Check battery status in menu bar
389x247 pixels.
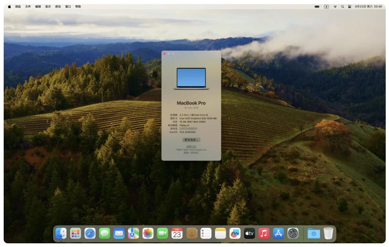(317, 7)
